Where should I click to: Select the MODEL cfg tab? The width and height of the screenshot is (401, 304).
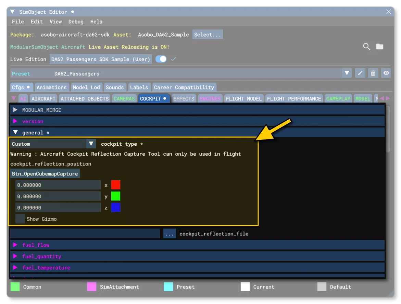(363, 99)
